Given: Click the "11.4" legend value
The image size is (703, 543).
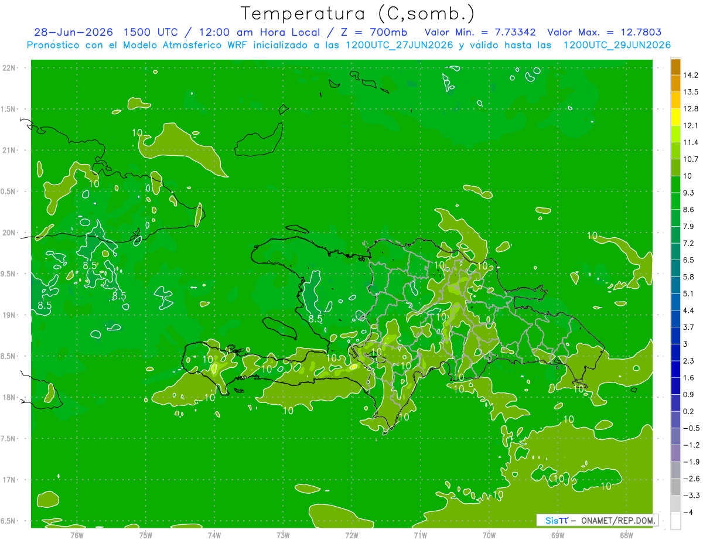Looking at the screenshot, I should 691,142.
